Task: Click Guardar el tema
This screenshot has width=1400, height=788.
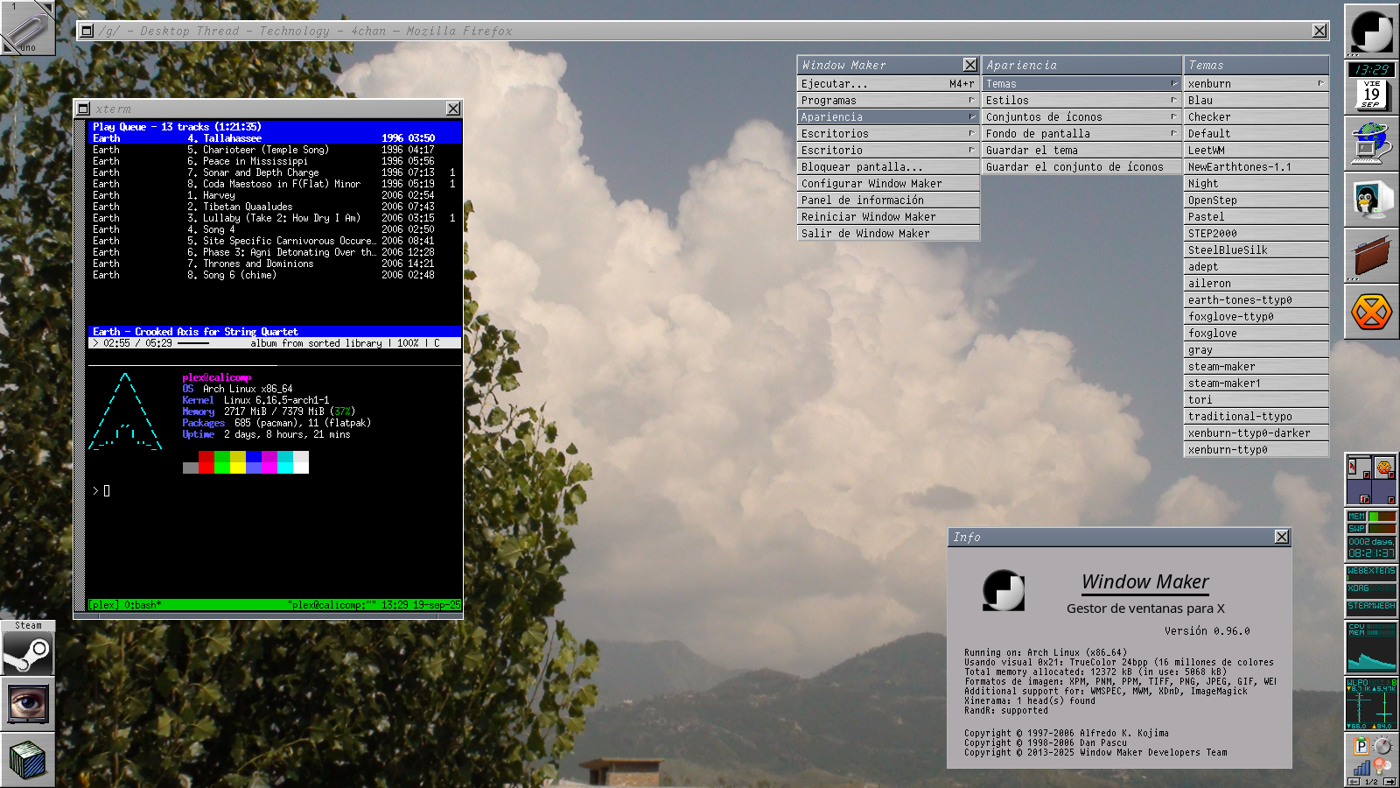Action: [1081, 151]
